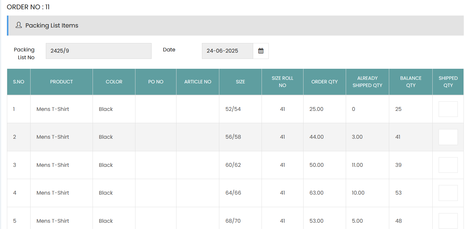Click Shipped Qty input for size 56/58

tap(448, 137)
